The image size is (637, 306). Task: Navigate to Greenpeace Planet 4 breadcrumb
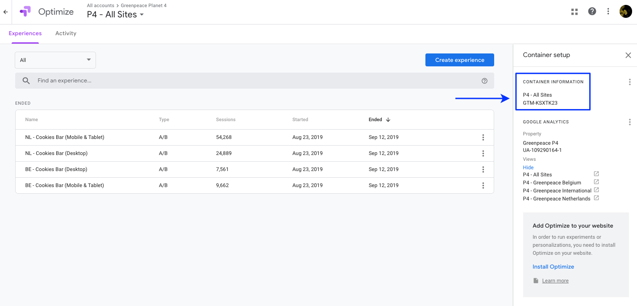[x=144, y=5]
